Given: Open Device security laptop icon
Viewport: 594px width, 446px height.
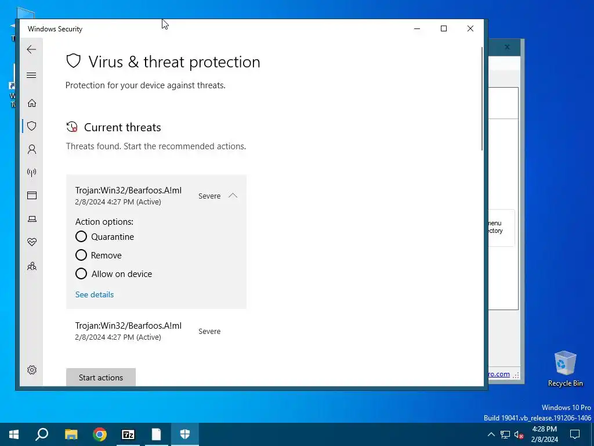Looking at the screenshot, I should click(x=32, y=219).
